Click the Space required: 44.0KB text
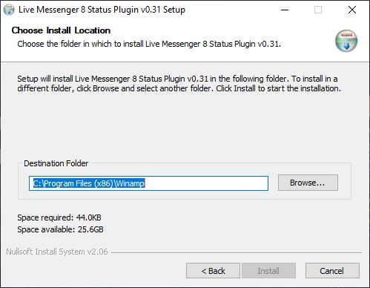 [59, 217]
